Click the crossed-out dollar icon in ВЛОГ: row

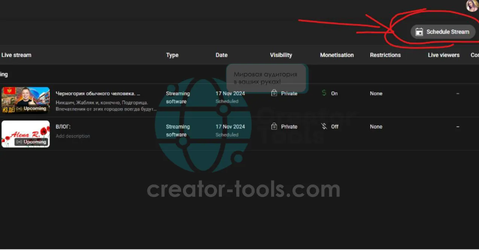tap(324, 126)
